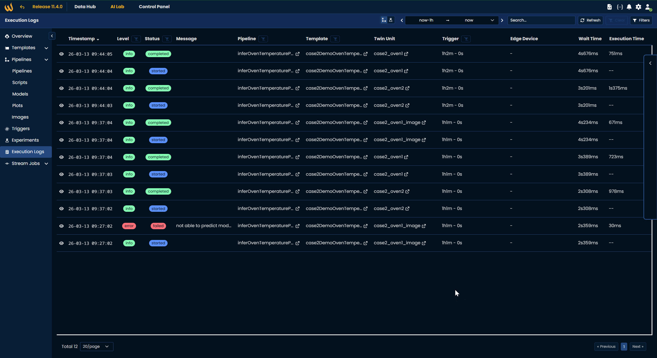Screen dimensions: 657x358
Task: Click the Search input field
Action: [541, 20]
